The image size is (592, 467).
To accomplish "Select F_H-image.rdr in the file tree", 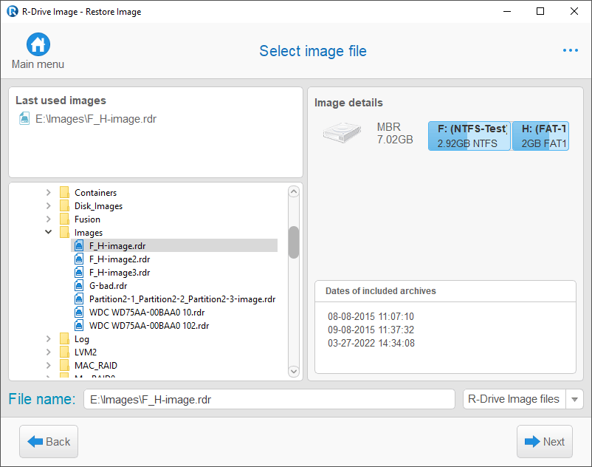I will [117, 245].
